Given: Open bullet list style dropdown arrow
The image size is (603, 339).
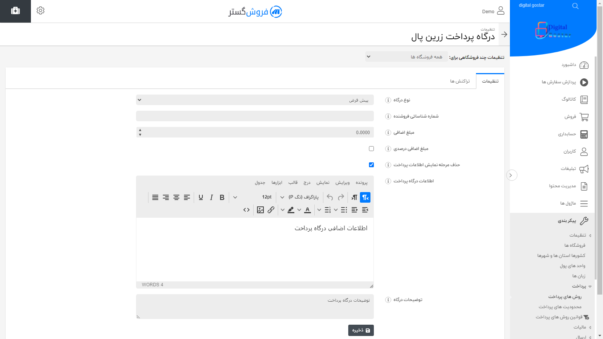Looking at the screenshot, I should [336, 210].
